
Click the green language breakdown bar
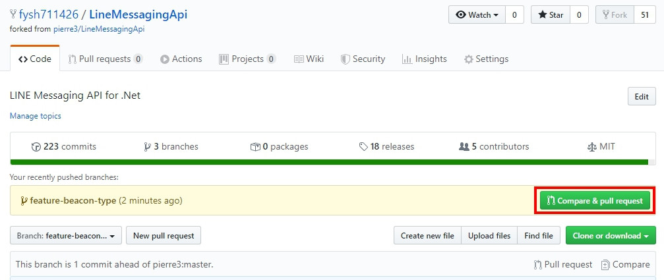pos(329,162)
